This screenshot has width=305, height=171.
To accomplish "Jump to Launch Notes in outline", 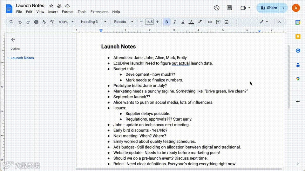I will (22, 58).
